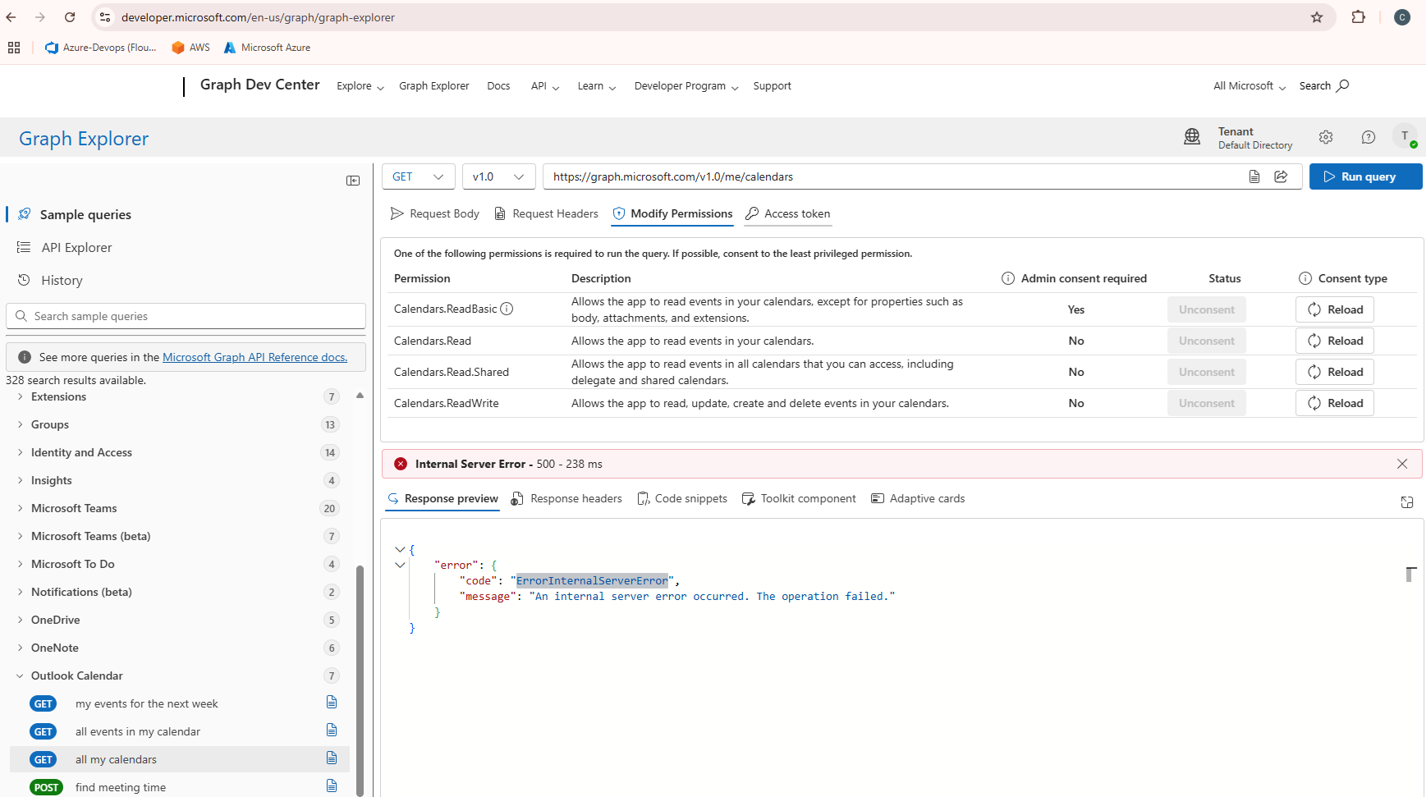Open docs icon for 'all my calendars'
1426x797 pixels.
[332, 758]
